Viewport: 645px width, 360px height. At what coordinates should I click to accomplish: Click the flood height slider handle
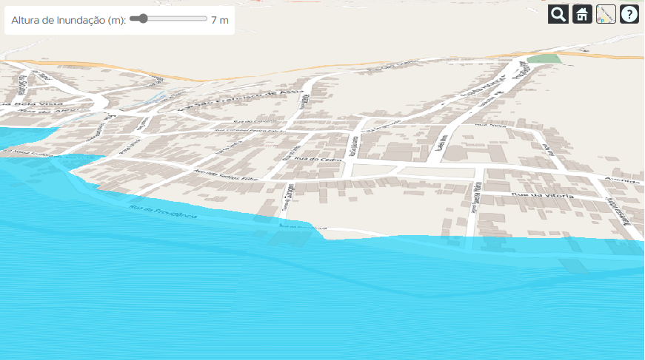[142, 19]
